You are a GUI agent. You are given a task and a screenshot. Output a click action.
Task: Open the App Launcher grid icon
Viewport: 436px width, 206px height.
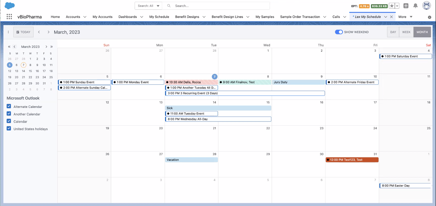[9, 17]
